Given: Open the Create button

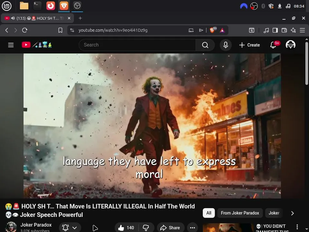Looking at the screenshot, I should coord(249,45).
